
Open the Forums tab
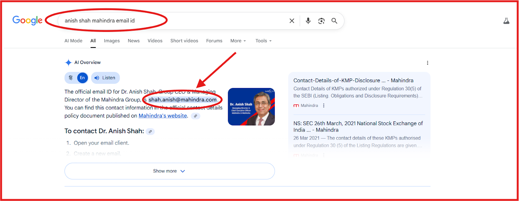click(x=214, y=41)
